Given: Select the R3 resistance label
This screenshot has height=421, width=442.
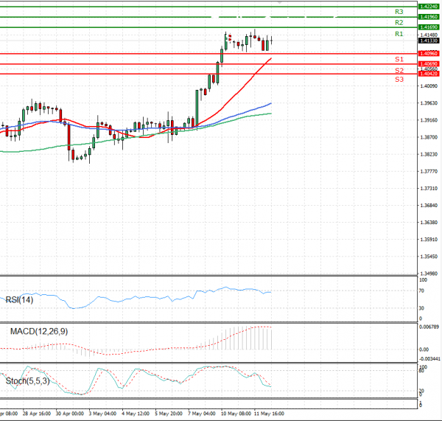Looking at the screenshot, I should tap(399, 12).
